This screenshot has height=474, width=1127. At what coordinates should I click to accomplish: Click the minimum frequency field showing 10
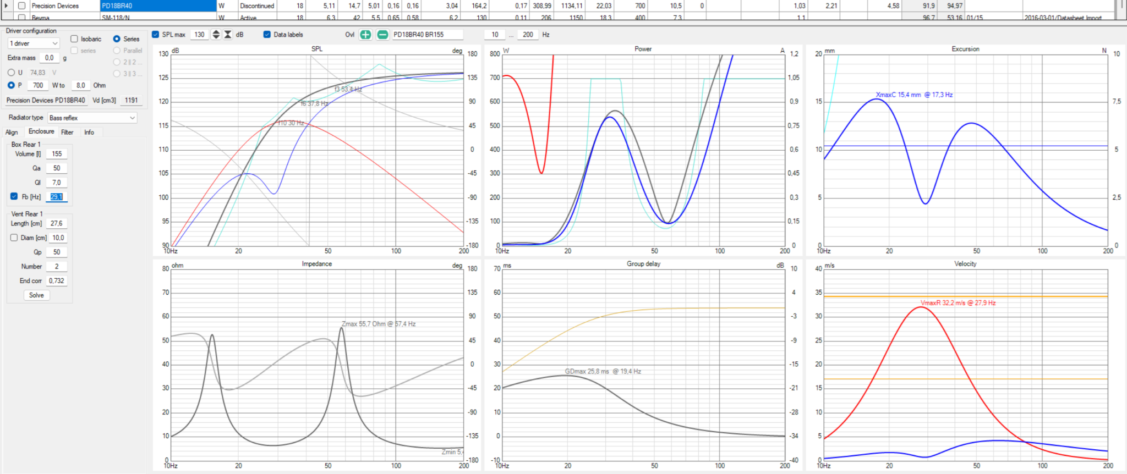(495, 35)
